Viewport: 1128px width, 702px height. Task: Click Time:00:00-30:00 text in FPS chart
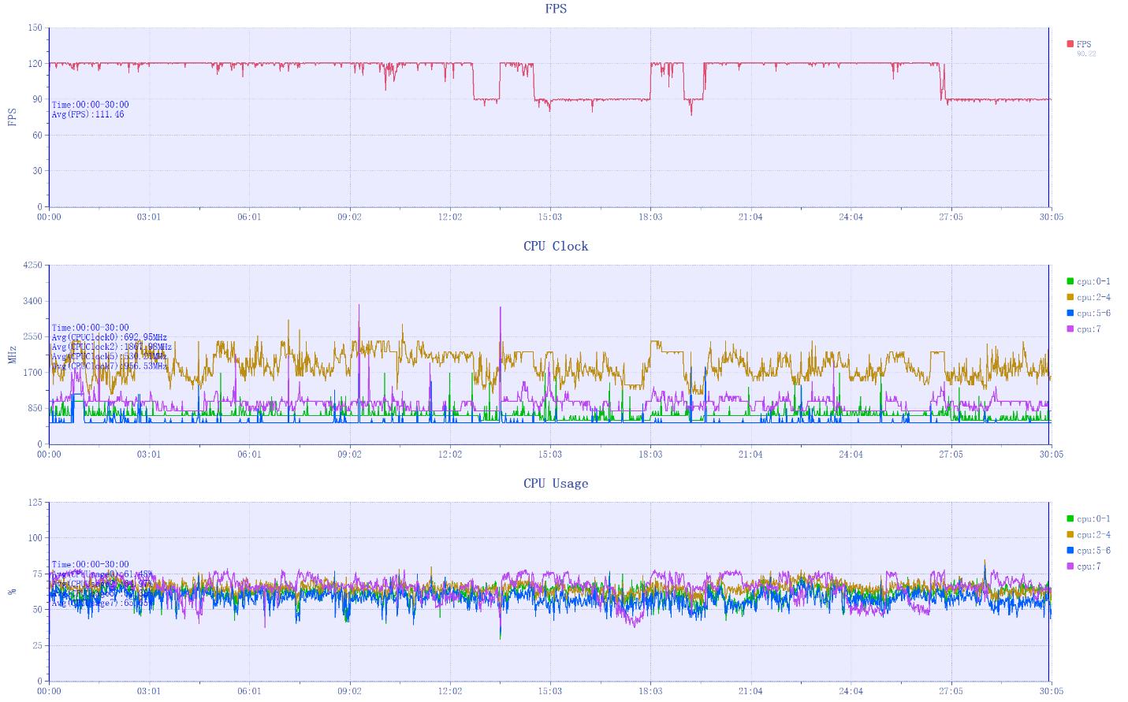(90, 105)
